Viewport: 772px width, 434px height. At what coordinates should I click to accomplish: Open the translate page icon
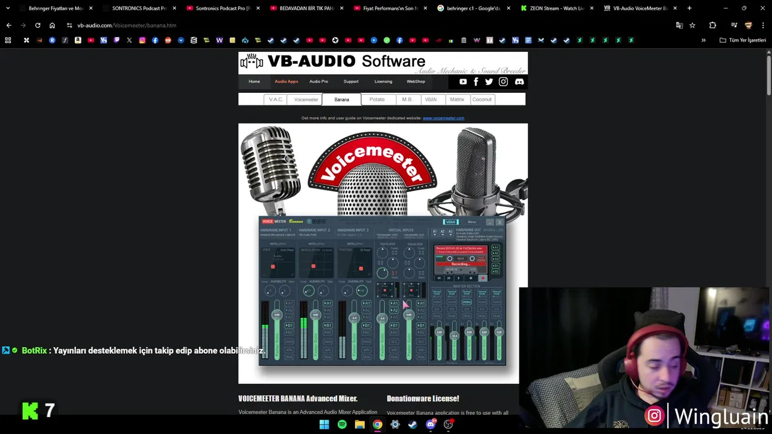tap(679, 25)
